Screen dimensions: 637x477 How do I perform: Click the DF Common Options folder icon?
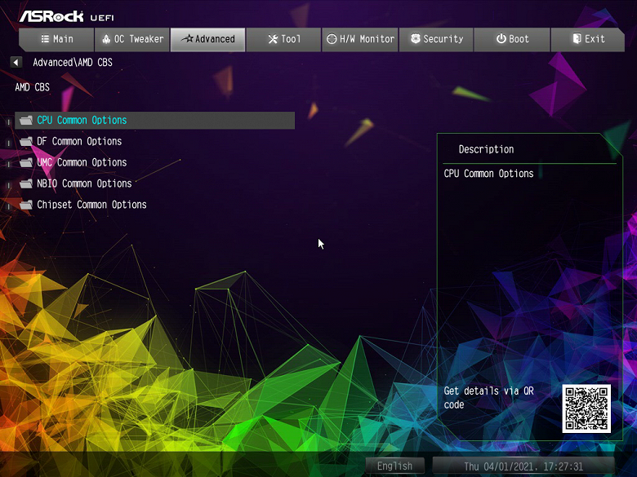[x=26, y=142]
